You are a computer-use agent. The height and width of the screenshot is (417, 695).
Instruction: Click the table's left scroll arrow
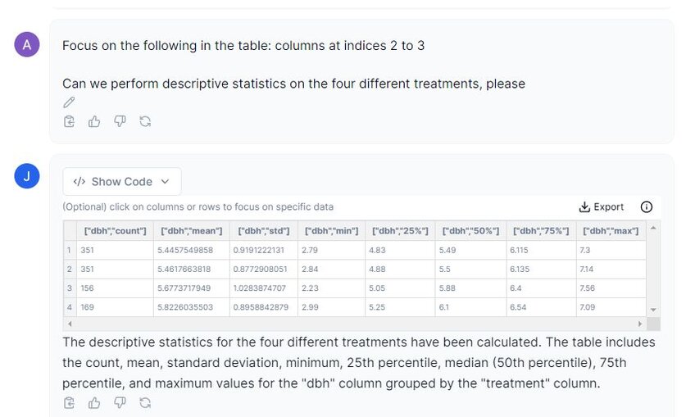coord(70,324)
